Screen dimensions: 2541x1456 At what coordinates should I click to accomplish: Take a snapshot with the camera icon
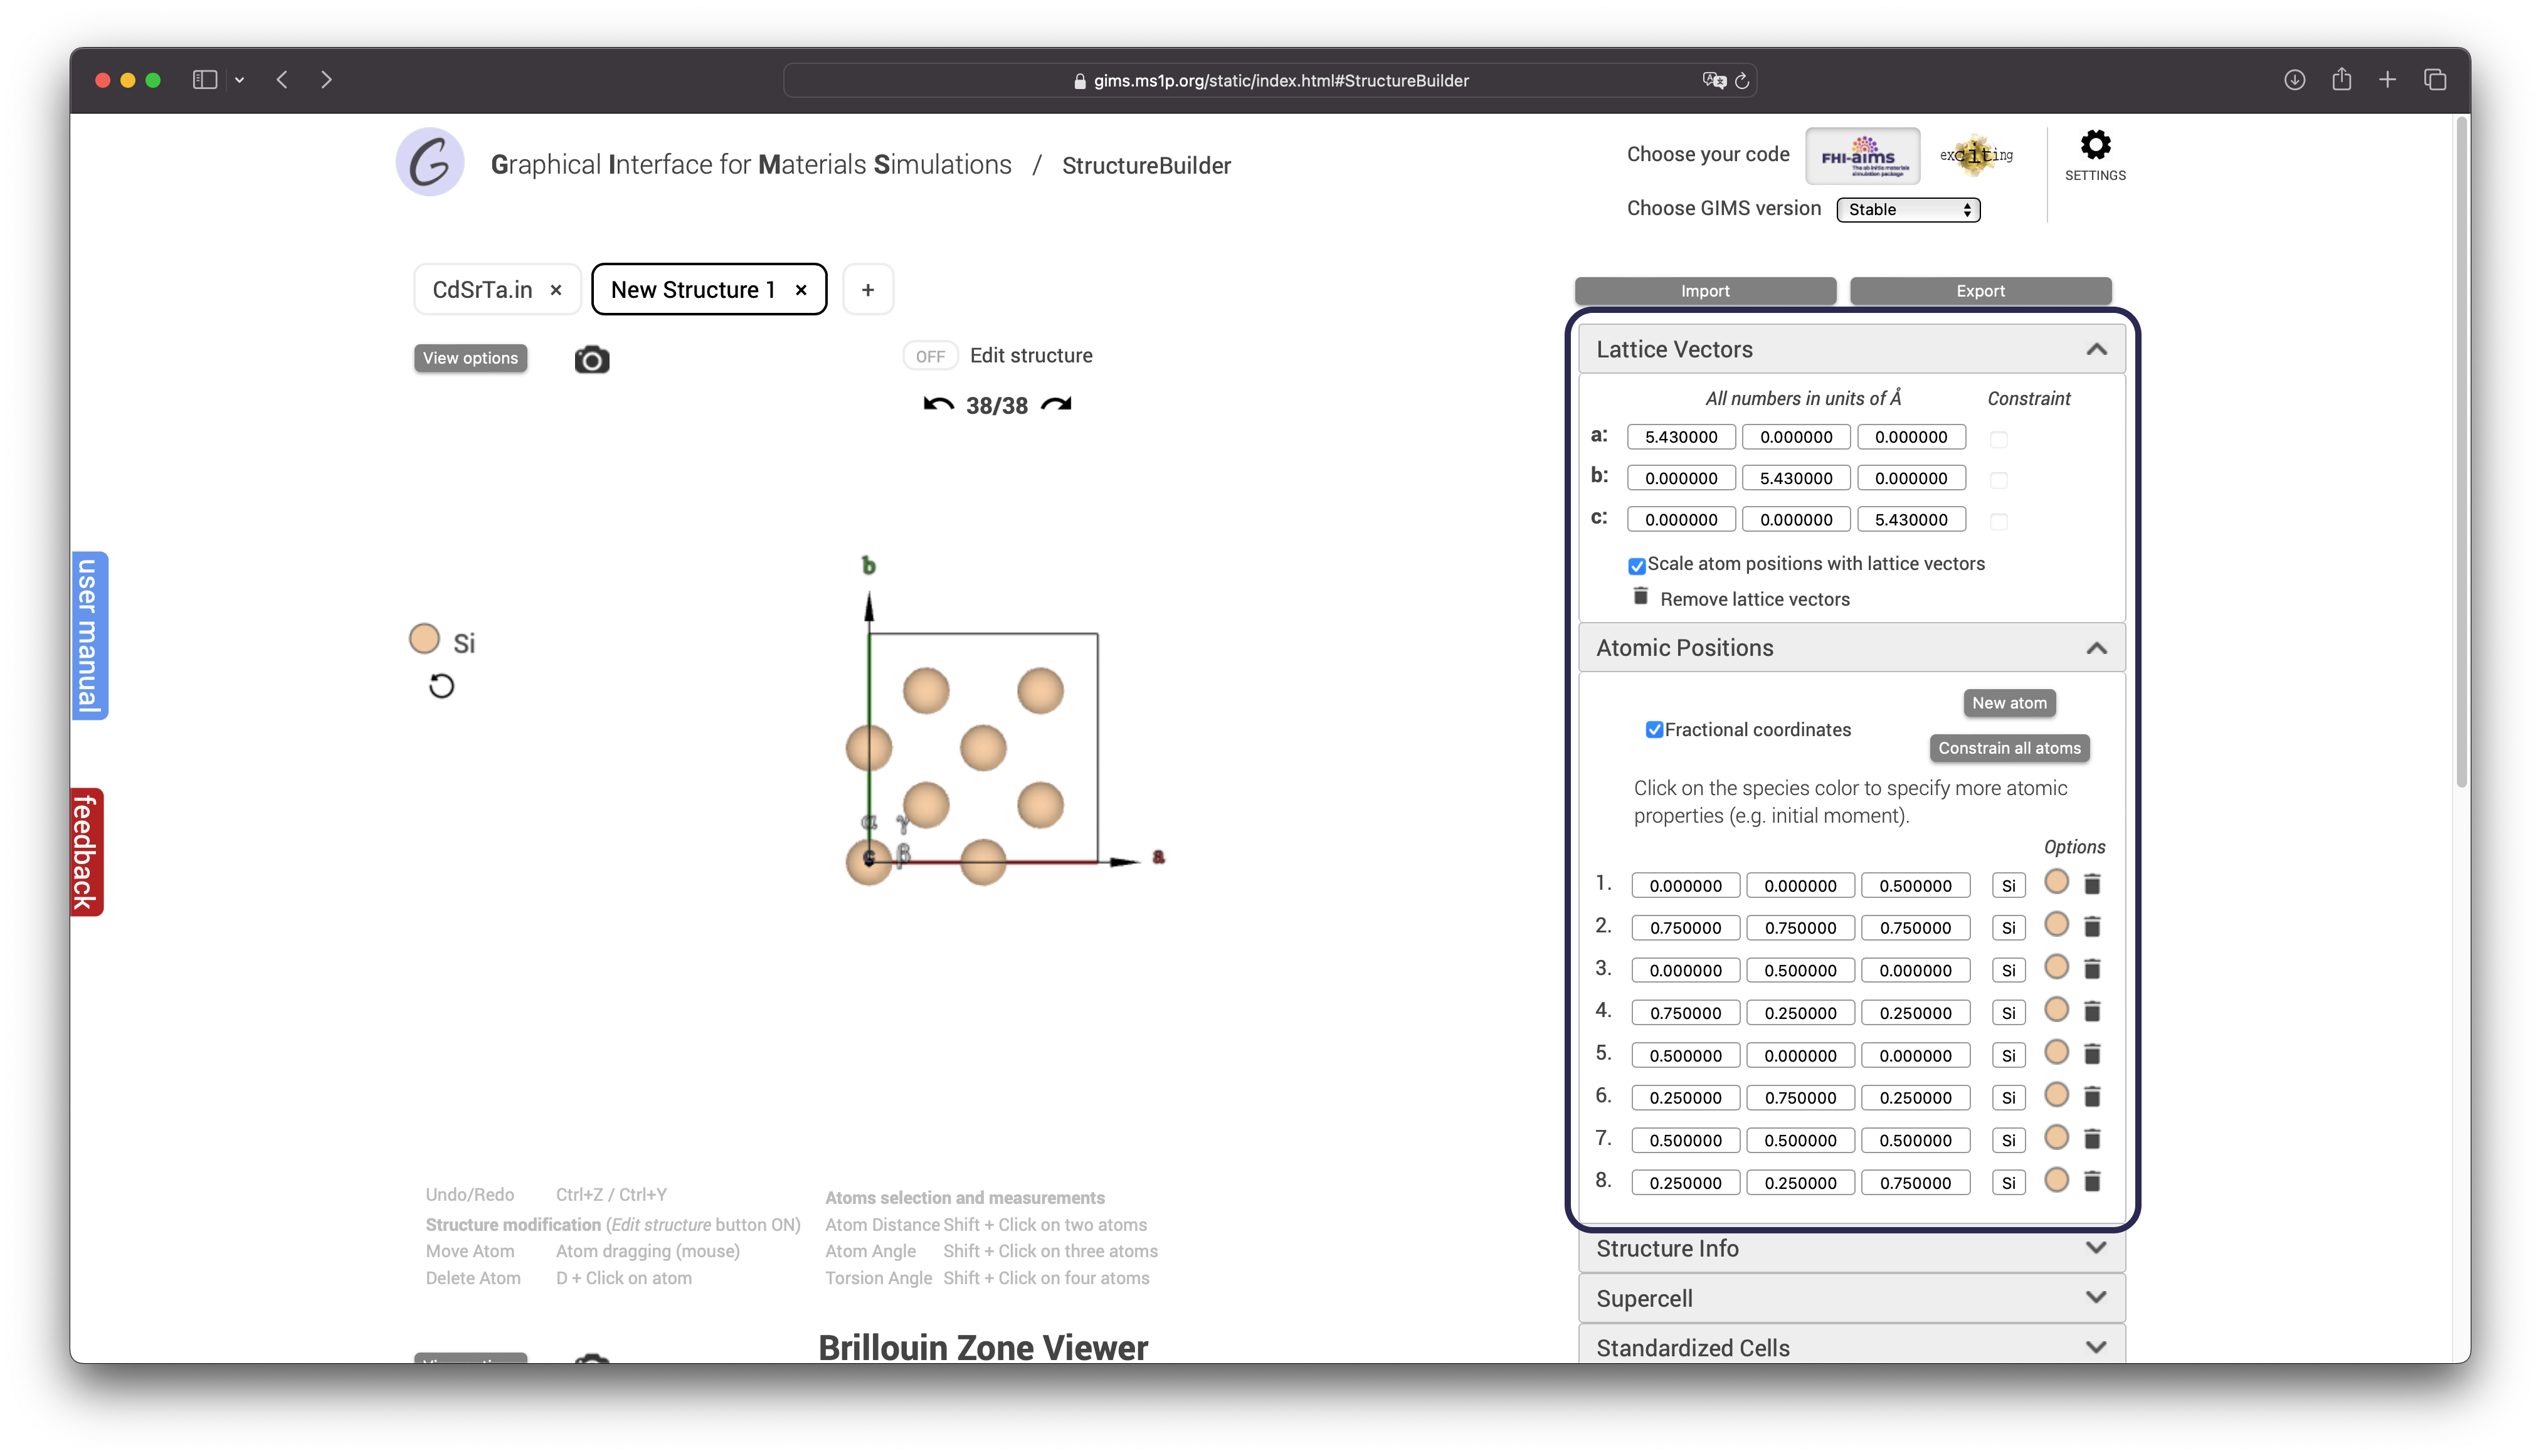click(591, 360)
